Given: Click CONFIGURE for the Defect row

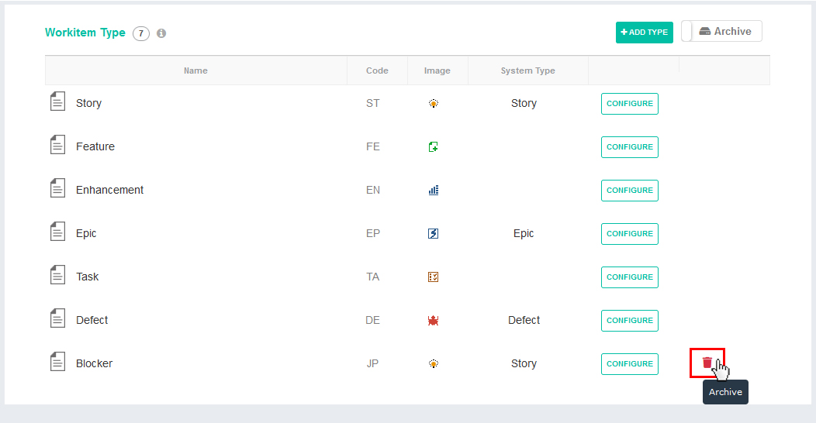Looking at the screenshot, I should tap(630, 321).
